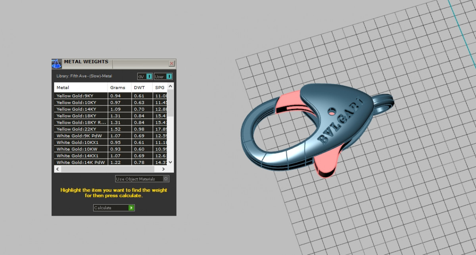Select the White Gold:10KW row
Viewport: 476px width, 255px height.
[x=111, y=149]
